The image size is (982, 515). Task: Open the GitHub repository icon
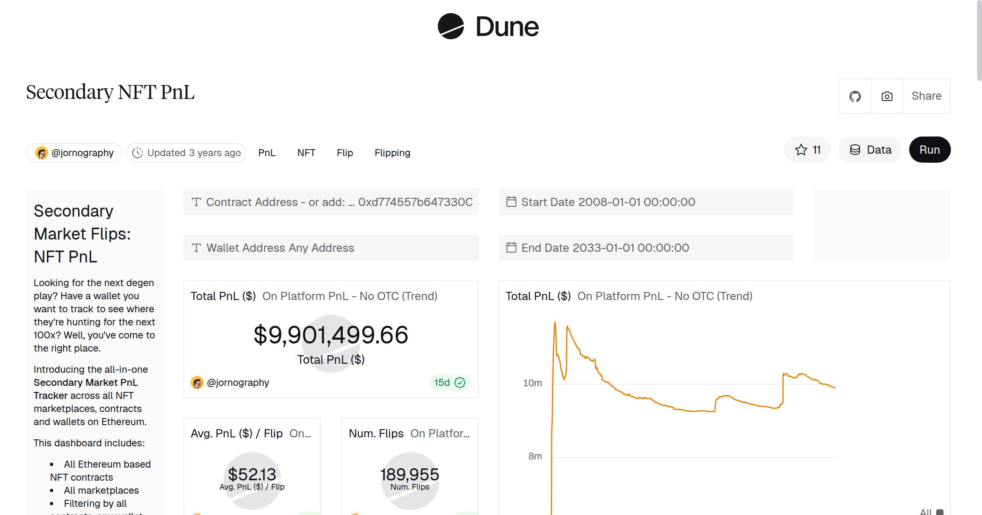(x=855, y=96)
